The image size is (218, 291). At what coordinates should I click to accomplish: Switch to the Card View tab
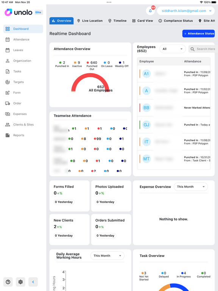143,21
